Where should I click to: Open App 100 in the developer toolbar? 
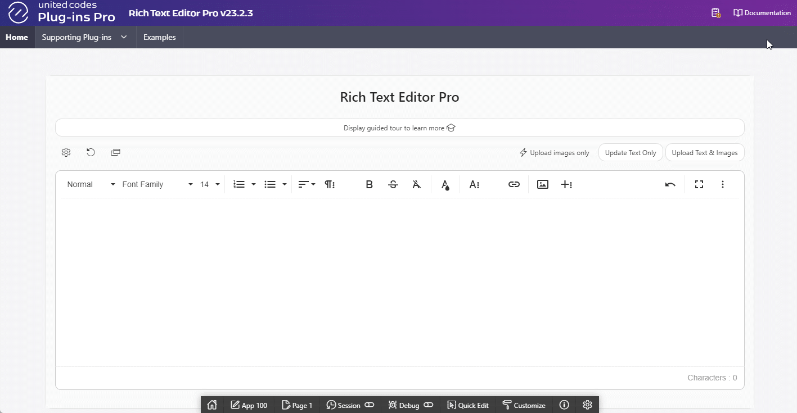249,405
